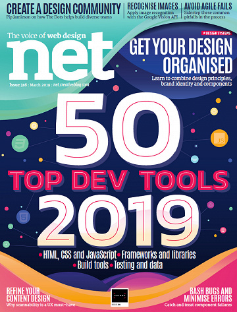This screenshot has height=312, width=237.
Task: Click the pink TOP DEV TOOLS title
Action: tap(118, 180)
